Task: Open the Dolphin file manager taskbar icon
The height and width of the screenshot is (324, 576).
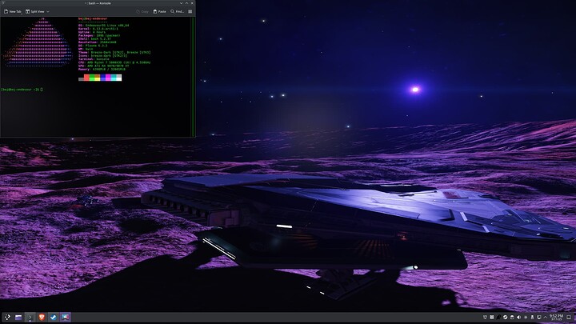Action: [18, 317]
